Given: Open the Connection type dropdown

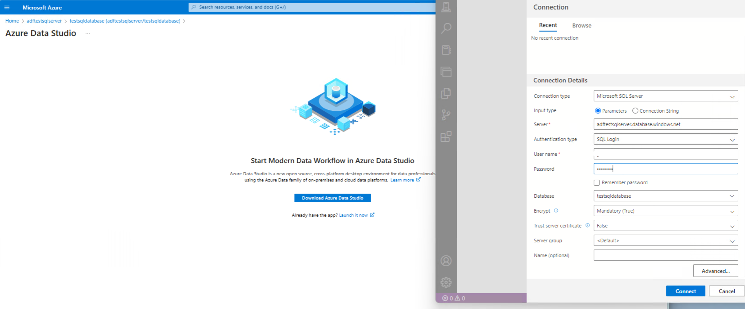Looking at the screenshot, I should pos(666,96).
